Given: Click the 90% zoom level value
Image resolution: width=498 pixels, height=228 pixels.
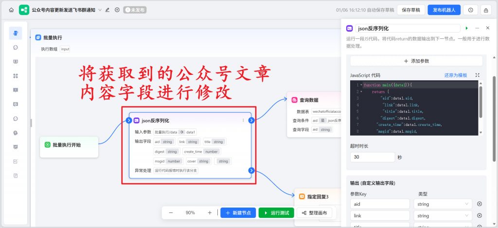Looking at the screenshot, I should click(x=190, y=213).
